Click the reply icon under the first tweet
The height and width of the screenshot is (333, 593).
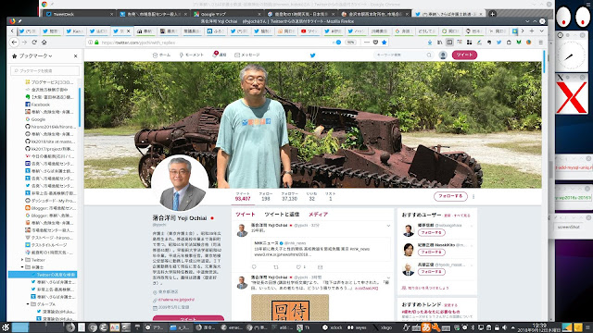click(254, 267)
